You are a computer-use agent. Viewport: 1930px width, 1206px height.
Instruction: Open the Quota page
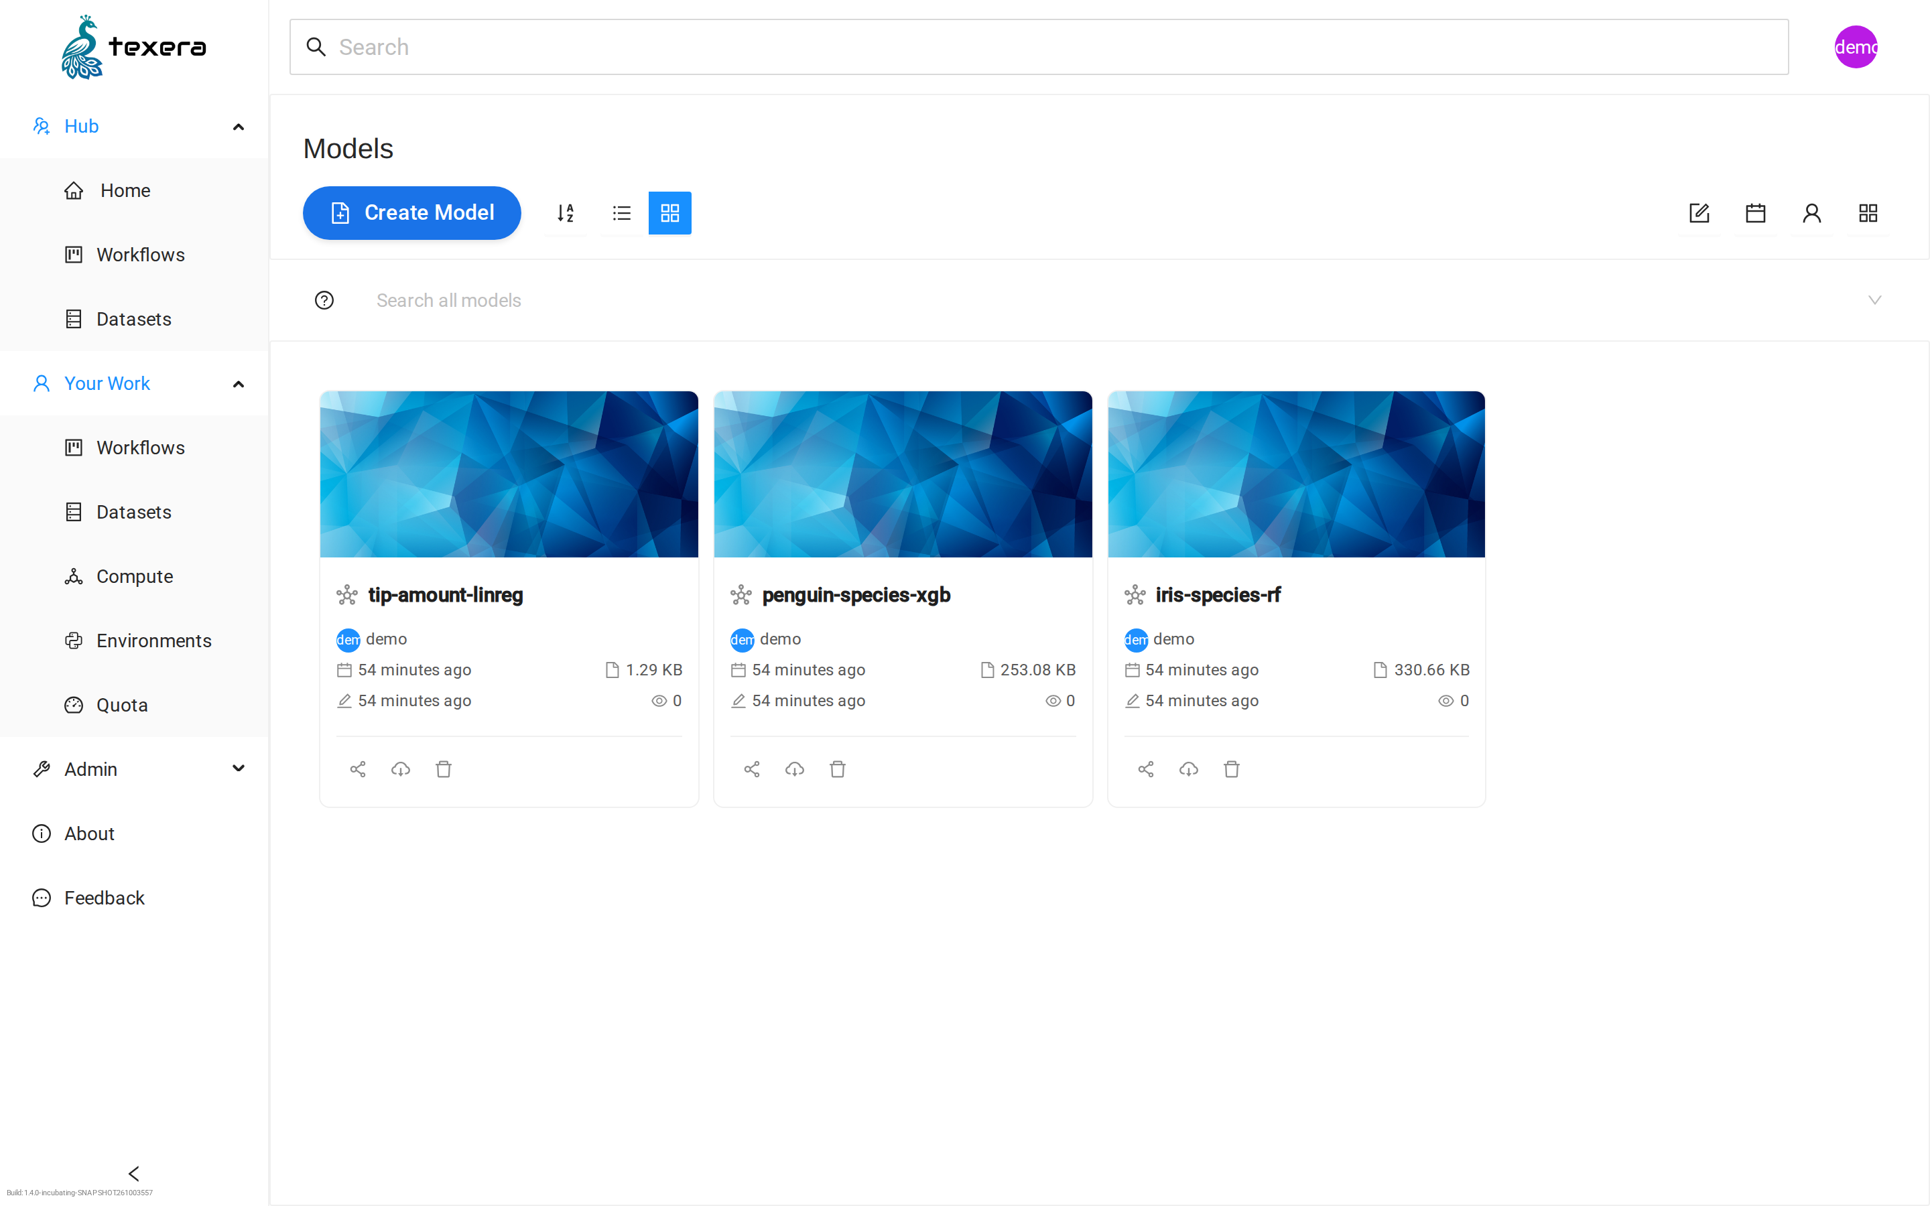(134, 705)
